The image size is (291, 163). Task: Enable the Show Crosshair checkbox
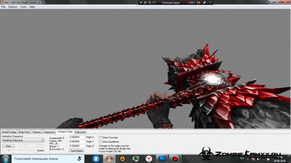tap(100, 138)
